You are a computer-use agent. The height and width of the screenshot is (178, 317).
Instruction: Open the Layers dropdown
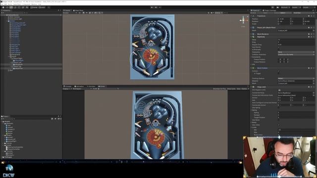[296, 7]
